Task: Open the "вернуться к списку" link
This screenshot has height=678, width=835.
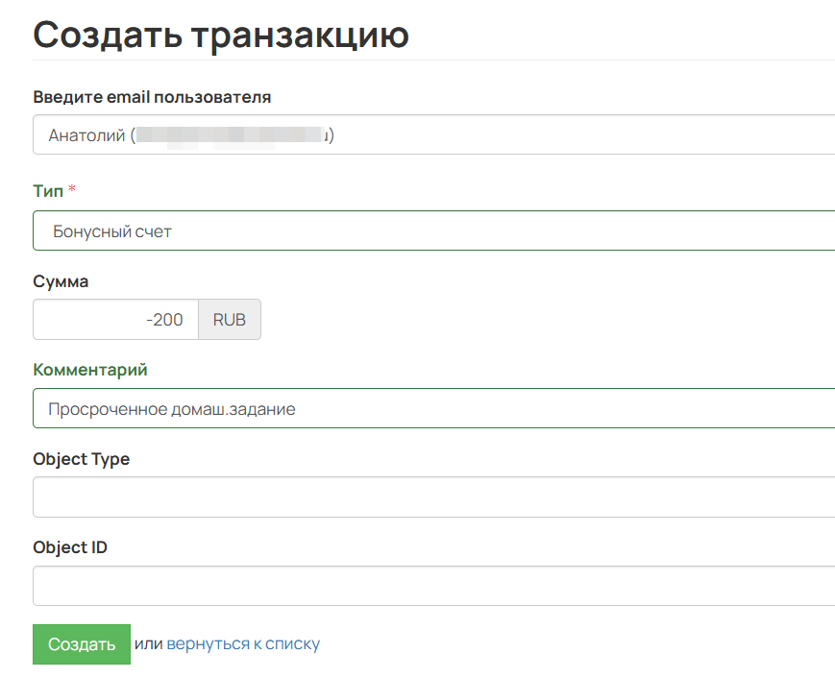Action: point(243,644)
